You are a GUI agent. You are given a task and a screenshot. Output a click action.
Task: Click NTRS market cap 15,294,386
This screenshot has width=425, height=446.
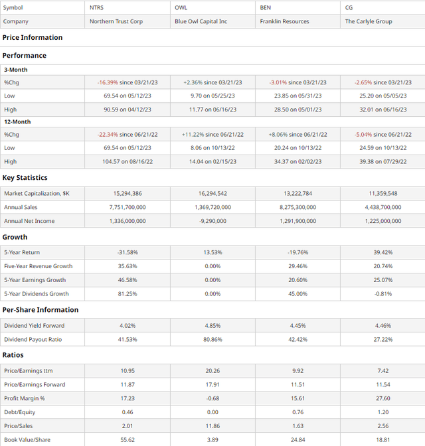pyautogui.click(x=127, y=193)
